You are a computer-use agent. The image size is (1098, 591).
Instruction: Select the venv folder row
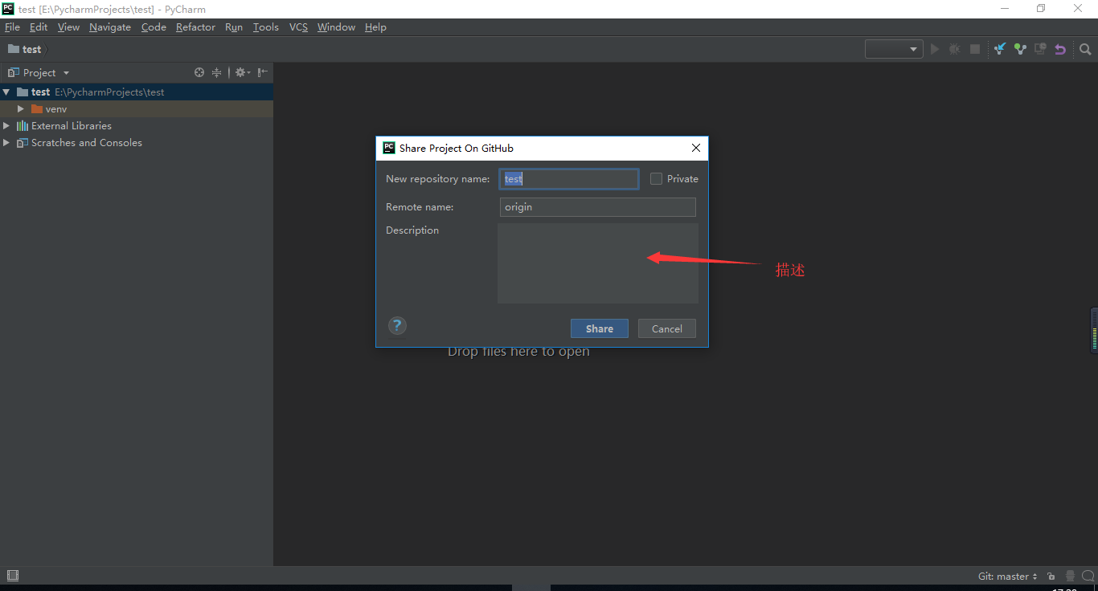point(137,109)
